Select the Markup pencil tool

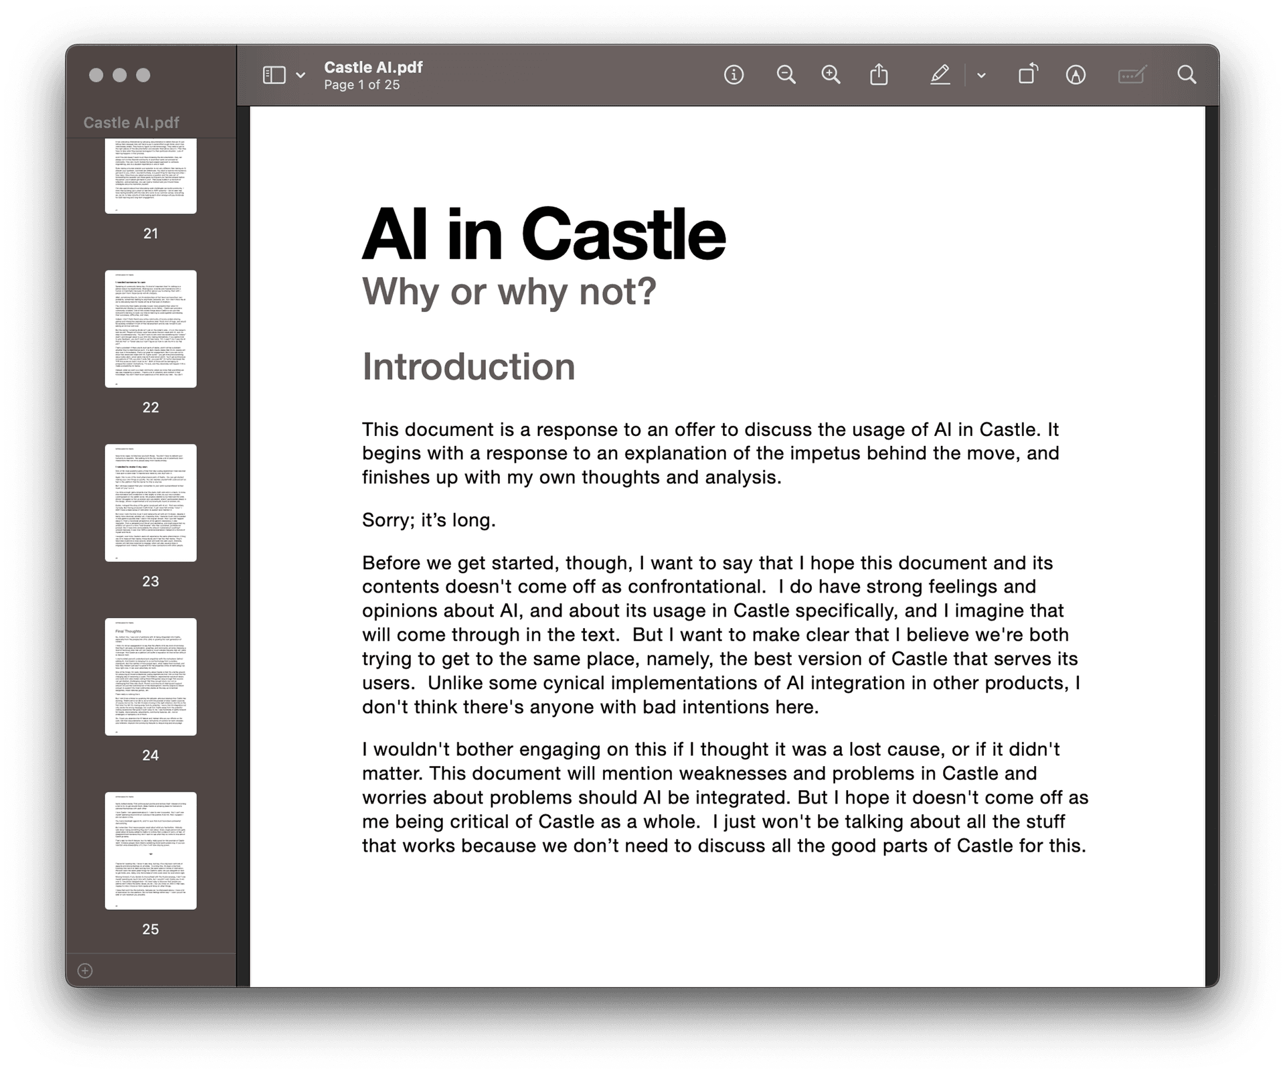pos(940,75)
